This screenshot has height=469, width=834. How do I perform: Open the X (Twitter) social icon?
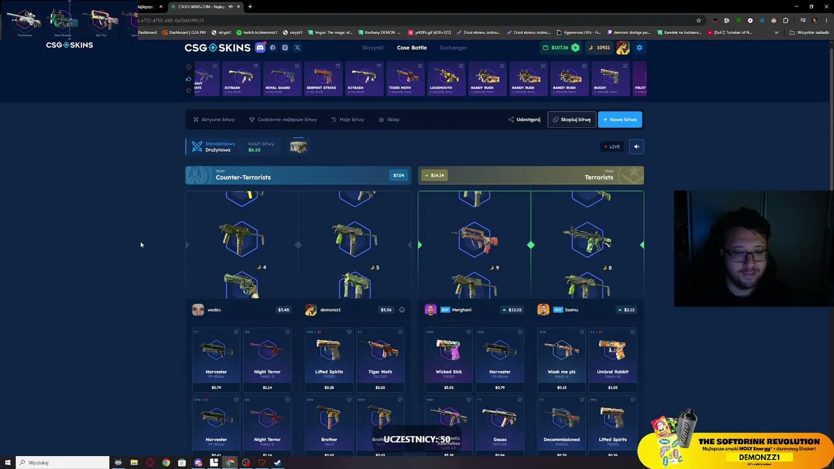(297, 48)
